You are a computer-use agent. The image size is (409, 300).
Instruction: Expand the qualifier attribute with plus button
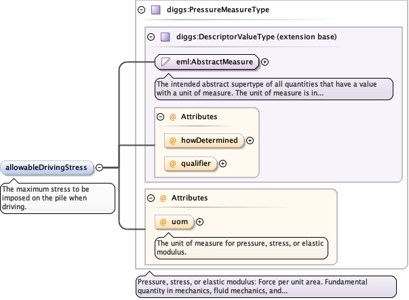pyautogui.click(x=222, y=163)
